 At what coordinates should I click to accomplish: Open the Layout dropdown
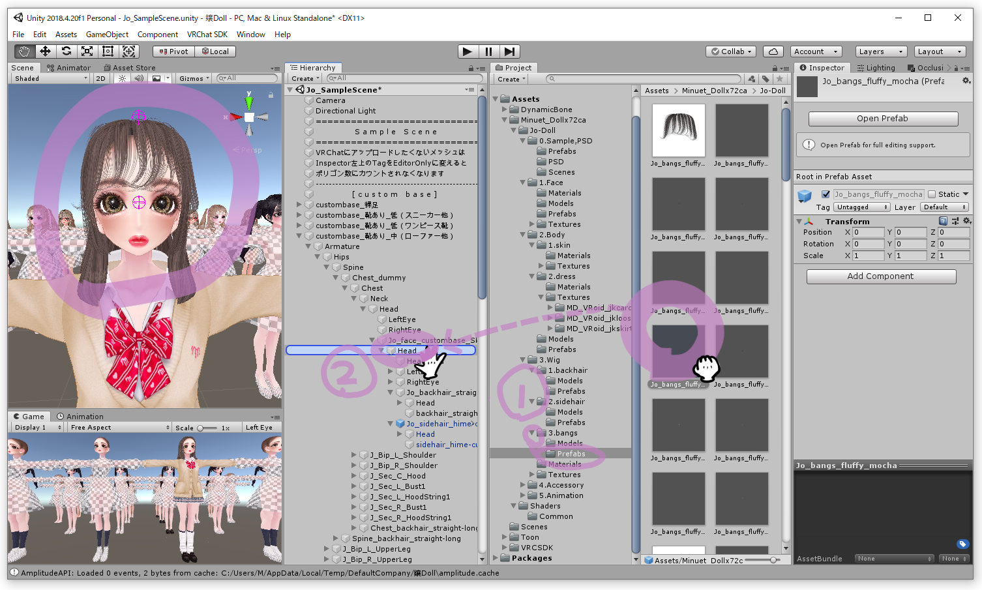pyautogui.click(x=939, y=52)
